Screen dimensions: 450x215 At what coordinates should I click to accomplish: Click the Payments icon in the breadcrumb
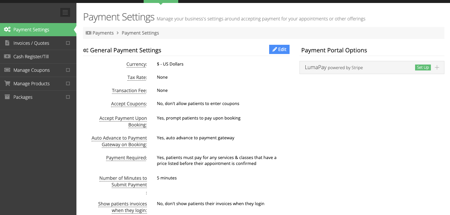tap(88, 33)
